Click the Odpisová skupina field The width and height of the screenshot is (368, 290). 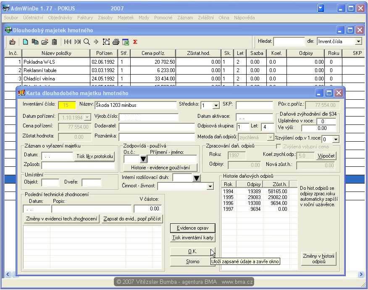coord(243,127)
